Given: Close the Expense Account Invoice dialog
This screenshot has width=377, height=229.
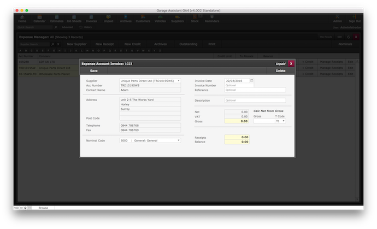Looking at the screenshot, I should [291, 63].
